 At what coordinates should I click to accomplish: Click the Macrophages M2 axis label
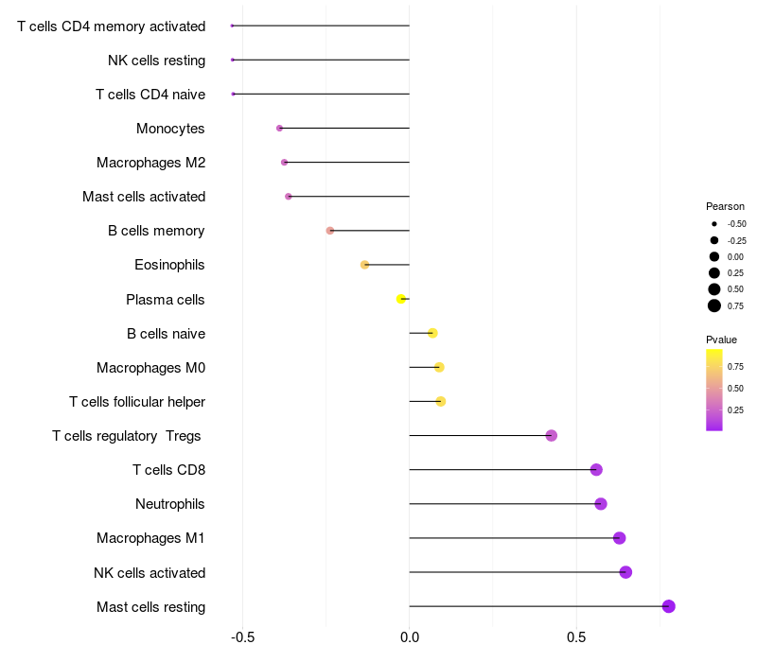(x=150, y=163)
